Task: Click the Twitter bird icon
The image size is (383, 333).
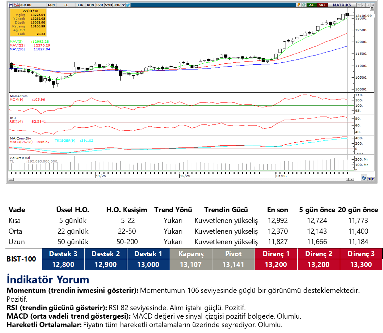Action: [x=128, y=5]
